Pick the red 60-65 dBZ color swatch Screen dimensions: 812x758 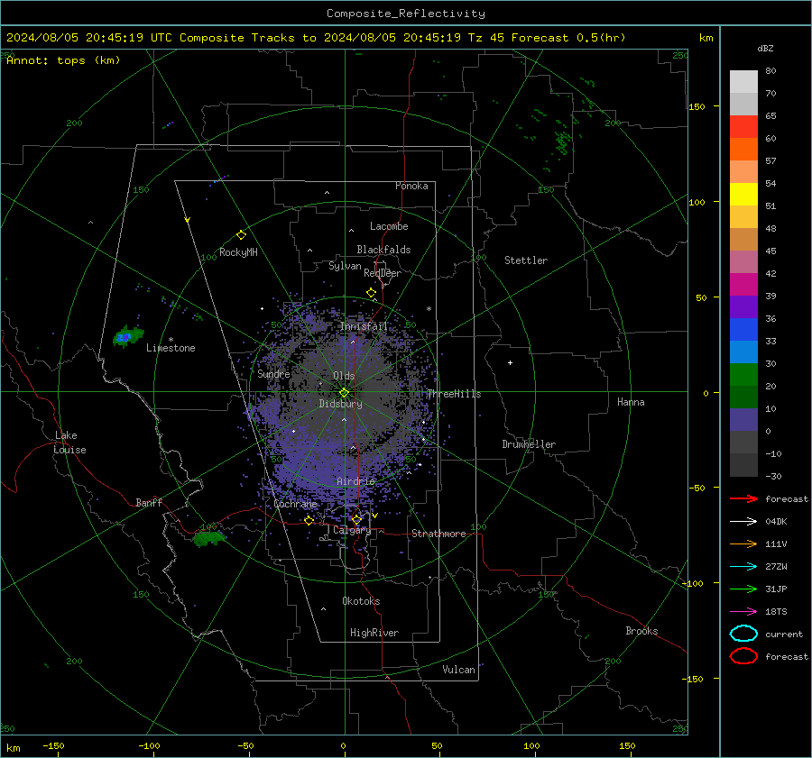pos(743,127)
